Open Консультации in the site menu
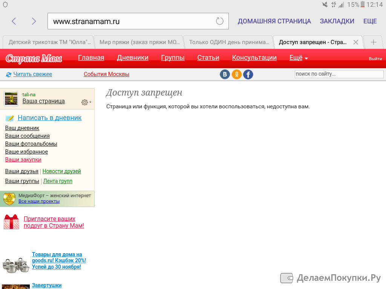This screenshot has width=386, height=289. click(254, 58)
